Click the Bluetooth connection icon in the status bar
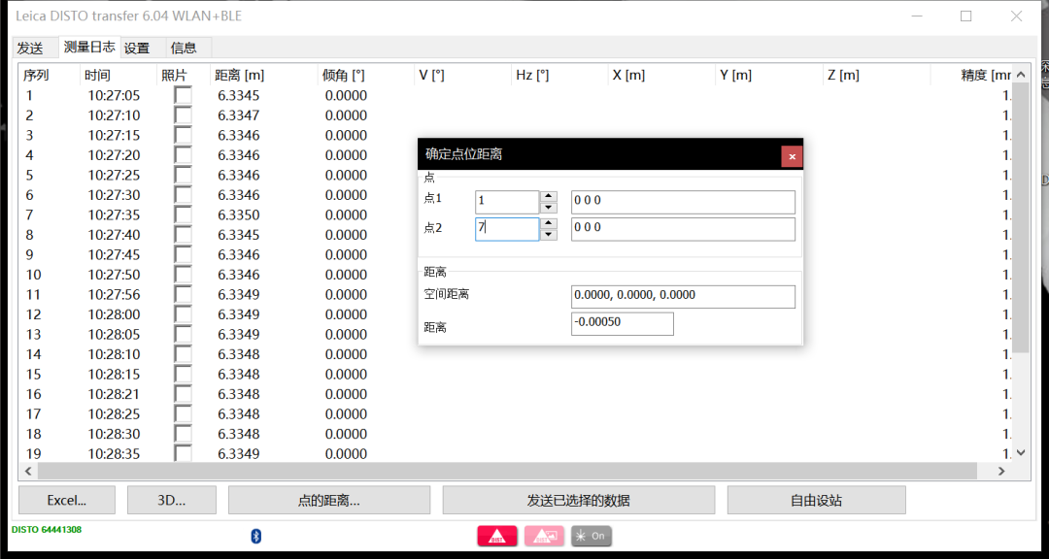Image resolution: width=1049 pixels, height=559 pixels. pos(254,535)
